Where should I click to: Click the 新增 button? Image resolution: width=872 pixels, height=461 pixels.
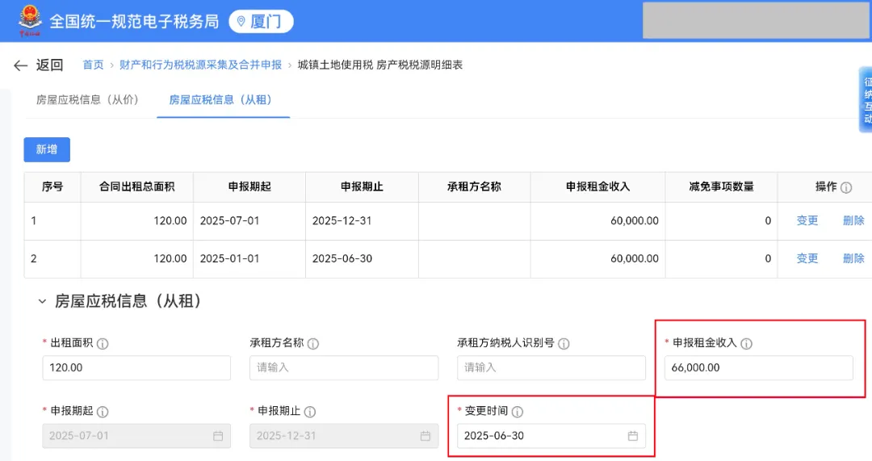tap(47, 149)
